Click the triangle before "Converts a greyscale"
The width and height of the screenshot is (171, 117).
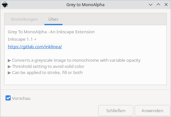(x=9, y=60)
